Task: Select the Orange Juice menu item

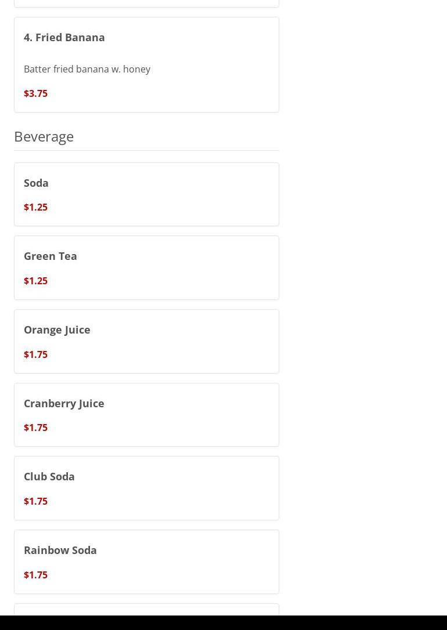Action: click(x=57, y=330)
